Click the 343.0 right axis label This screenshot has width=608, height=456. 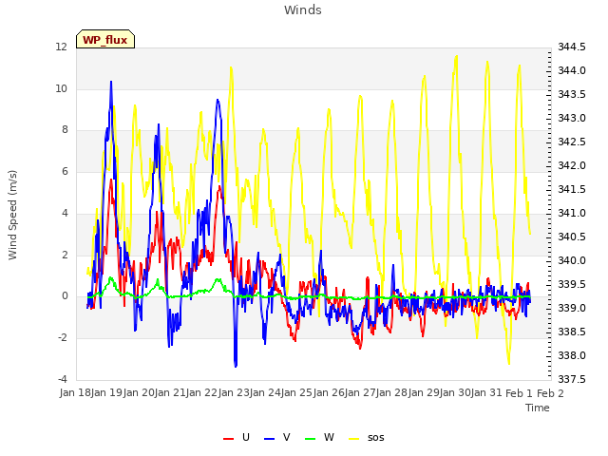point(572,118)
